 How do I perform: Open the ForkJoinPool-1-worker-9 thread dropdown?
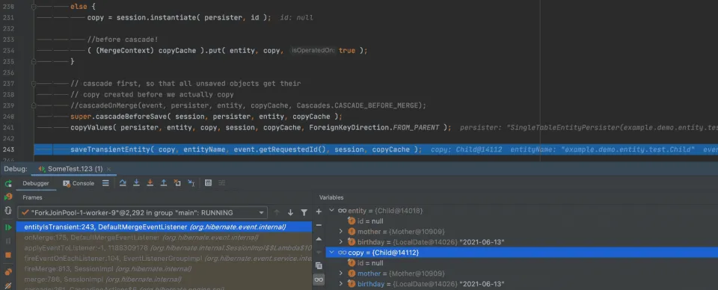point(142,213)
